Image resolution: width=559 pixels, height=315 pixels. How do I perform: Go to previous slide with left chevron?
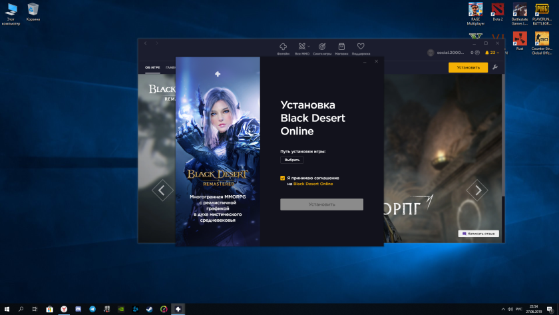click(162, 190)
